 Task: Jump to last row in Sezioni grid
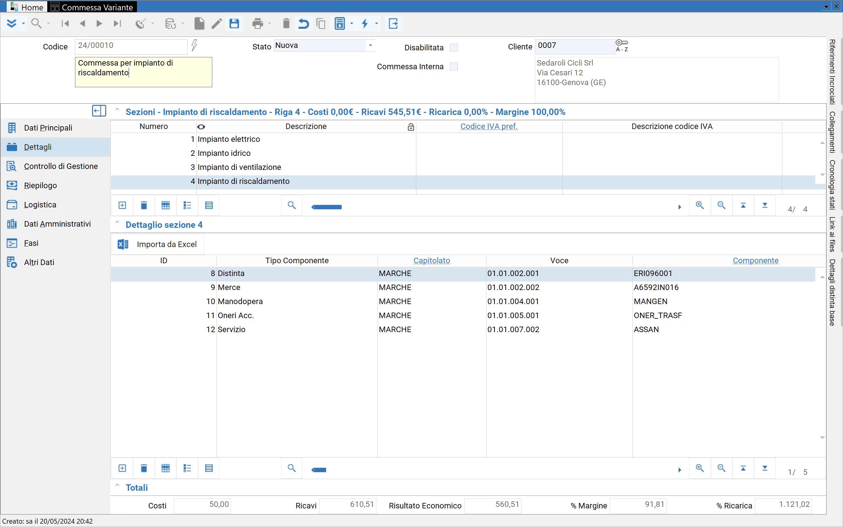pyautogui.click(x=765, y=205)
